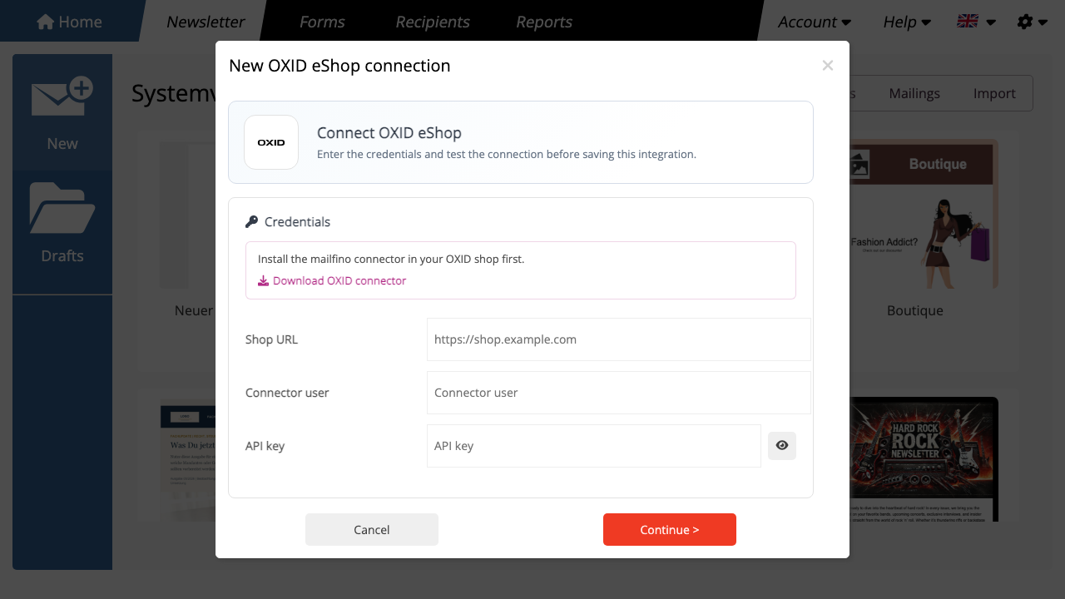Click the Connector user input field
The image size is (1065, 599).
click(x=619, y=393)
